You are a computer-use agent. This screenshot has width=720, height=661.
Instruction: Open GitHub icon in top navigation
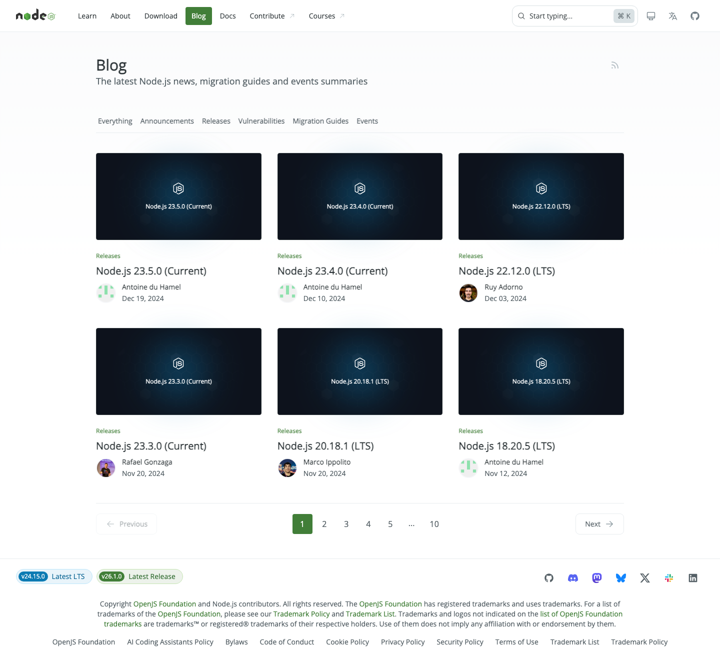(x=695, y=16)
